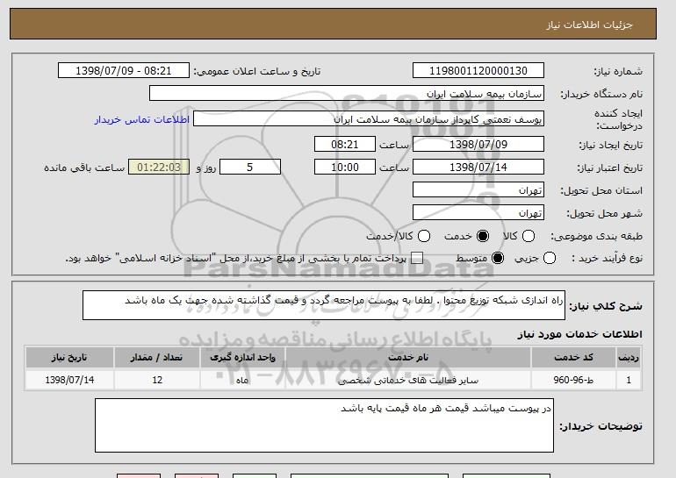Click the quantity cell 12

(x=157, y=380)
